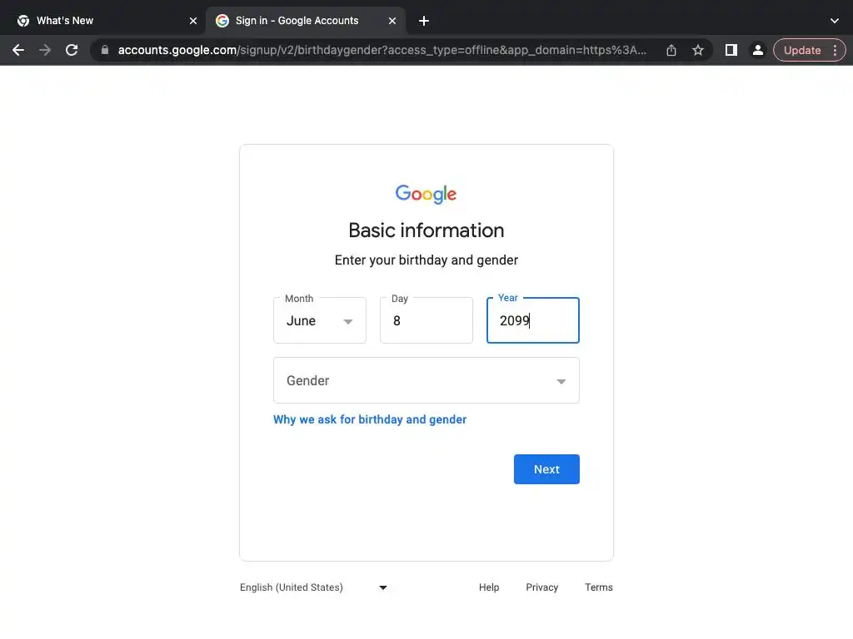Bookmark this page with the star icon
The image size is (853, 639).
click(x=698, y=50)
